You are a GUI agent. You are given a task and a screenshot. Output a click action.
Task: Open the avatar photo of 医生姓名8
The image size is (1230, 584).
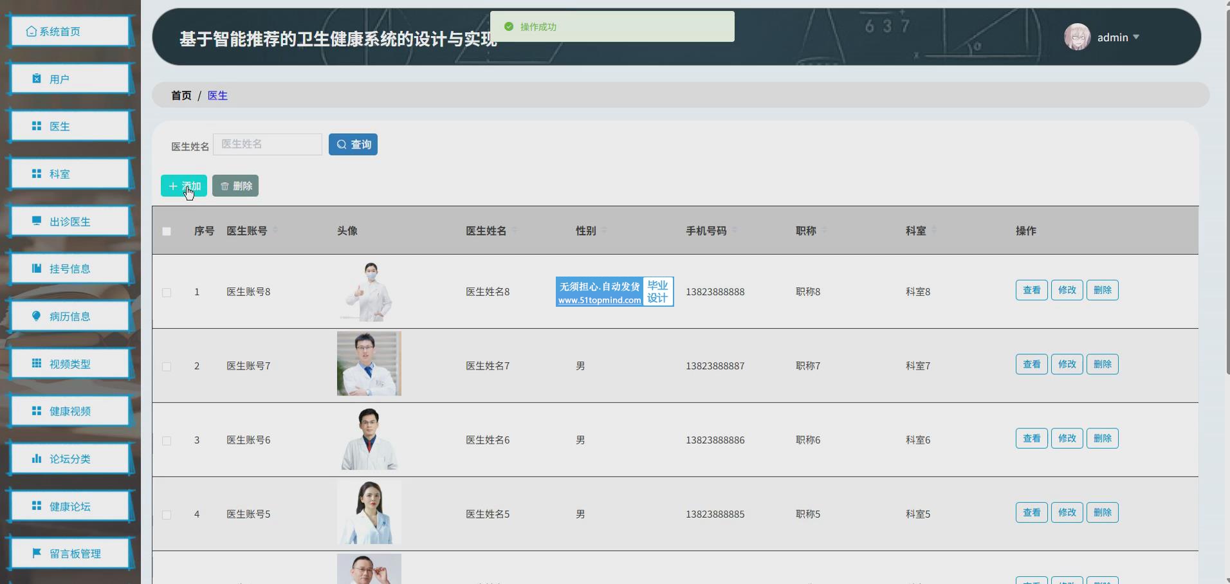(369, 291)
